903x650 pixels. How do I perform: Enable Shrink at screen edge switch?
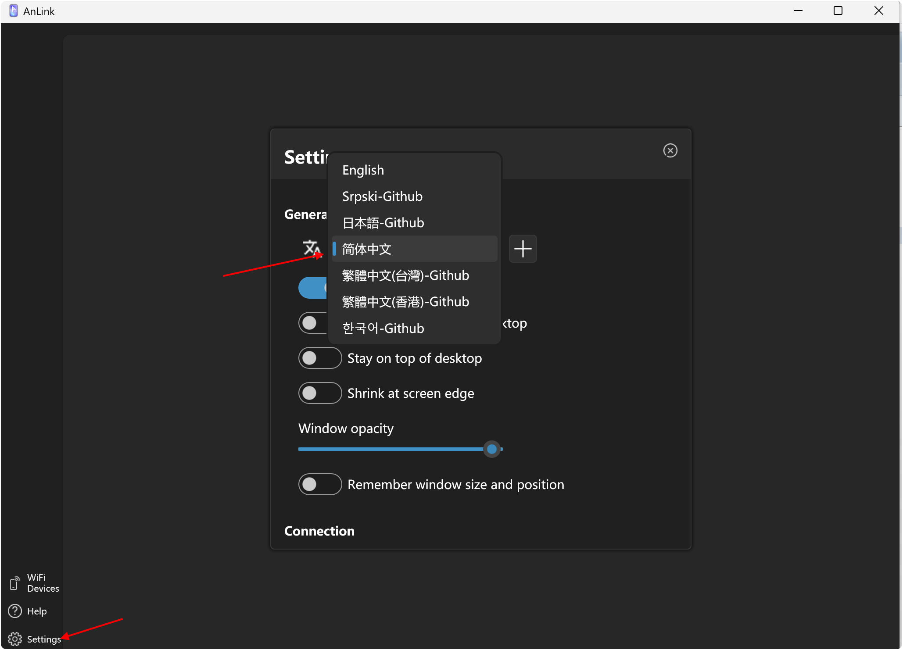pos(320,393)
